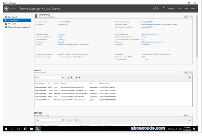Open the Tools menu
This screenshot has width=202, height=136.
[x=179, y=8]
